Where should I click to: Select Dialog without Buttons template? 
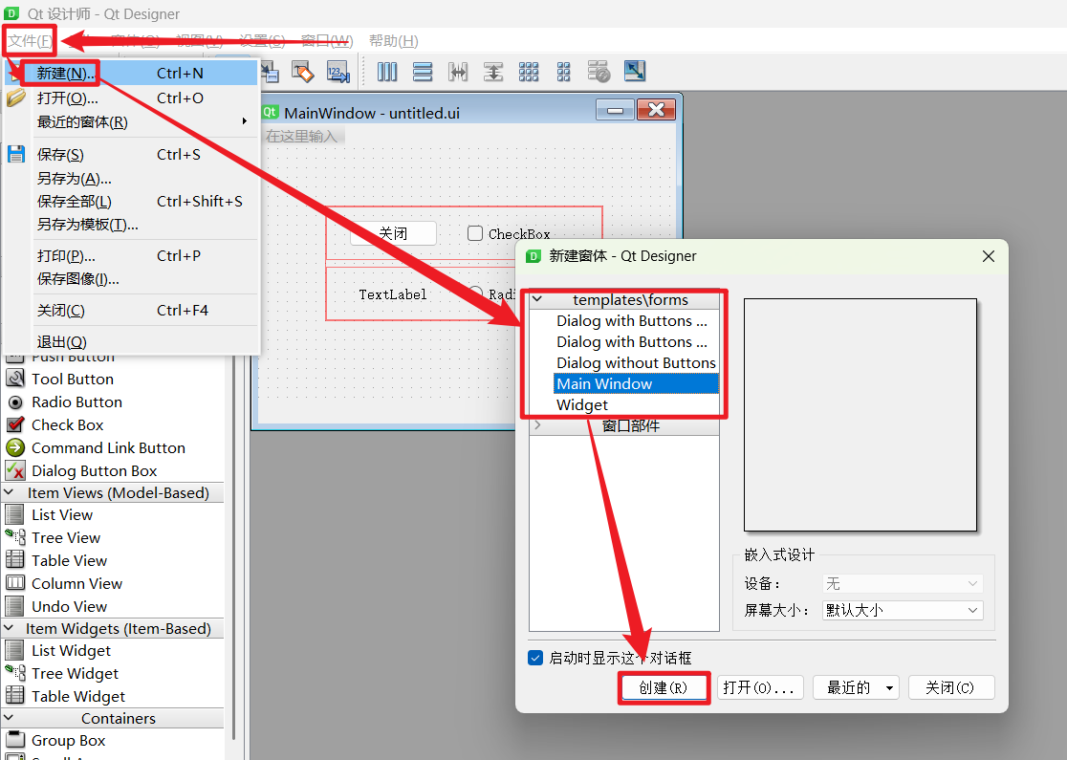coord(636,362)
